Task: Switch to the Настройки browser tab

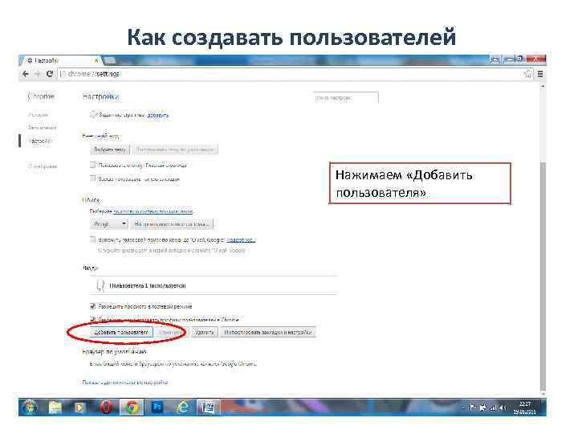Action: coord(61,60)
